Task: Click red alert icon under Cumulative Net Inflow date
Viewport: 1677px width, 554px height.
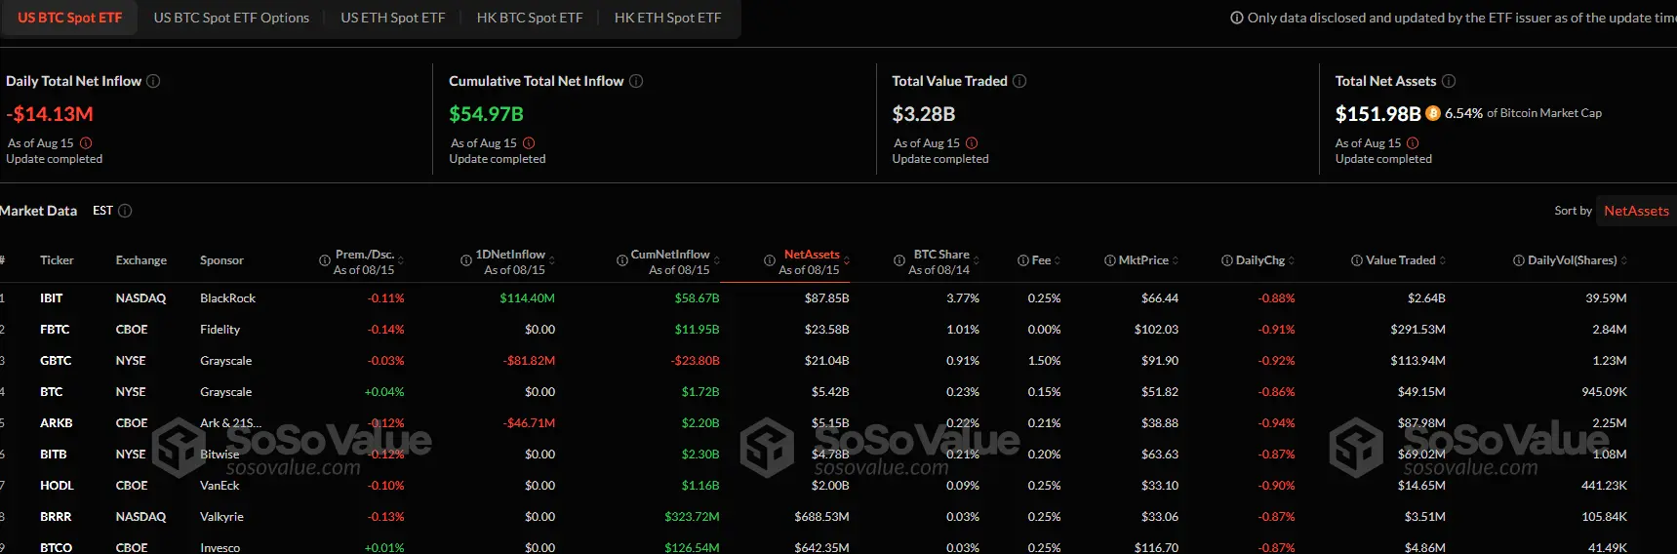Action: click(x=529, y=143)
